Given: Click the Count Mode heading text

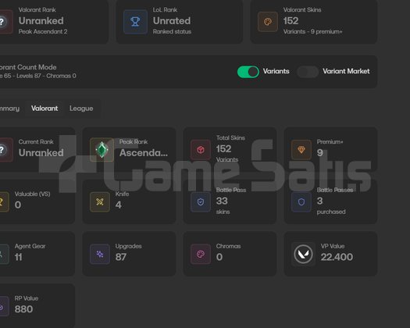Looking at the screenshot, I should (28, 67).
